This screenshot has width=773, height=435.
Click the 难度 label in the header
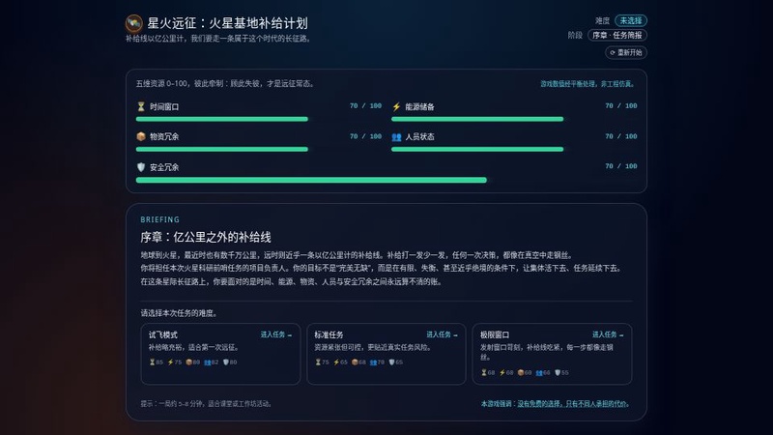(x=602, y=20)
